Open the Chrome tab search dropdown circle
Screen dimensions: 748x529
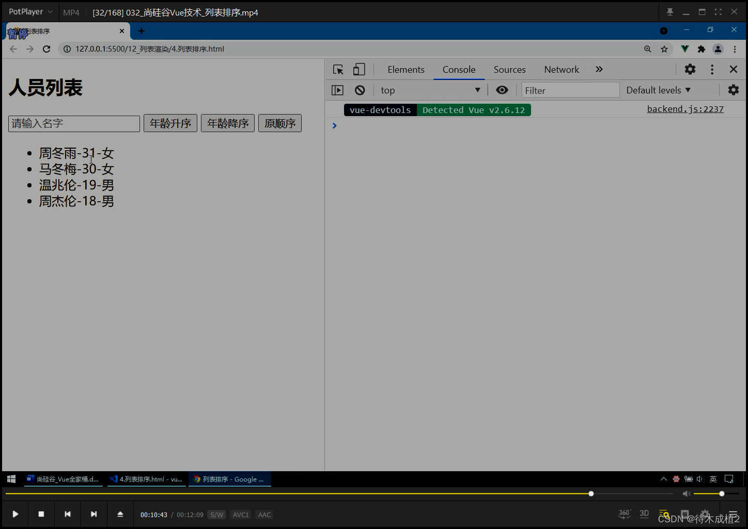tap(664, 31)
